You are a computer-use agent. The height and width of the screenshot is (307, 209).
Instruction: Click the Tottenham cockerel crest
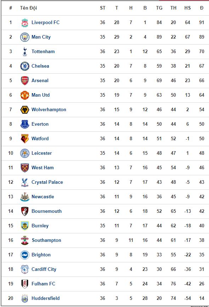click(x=25, y=52)
